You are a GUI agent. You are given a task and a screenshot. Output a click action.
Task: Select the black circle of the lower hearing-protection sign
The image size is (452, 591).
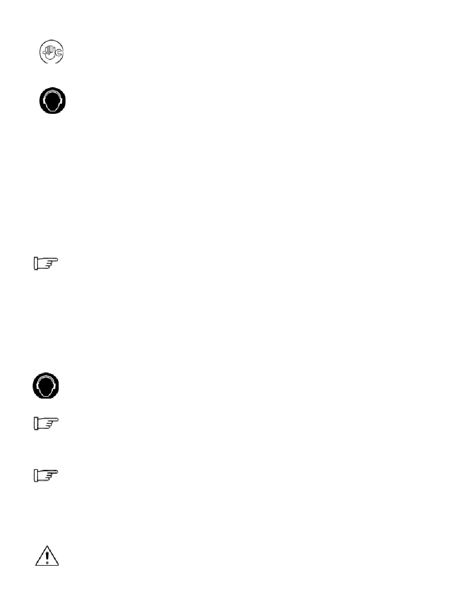tap(47, 386)
